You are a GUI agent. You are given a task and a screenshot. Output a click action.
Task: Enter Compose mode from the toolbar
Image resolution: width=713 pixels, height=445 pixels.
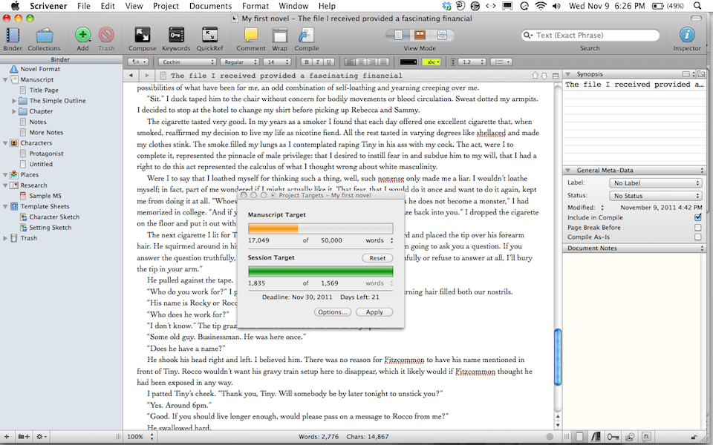(143, 35)
